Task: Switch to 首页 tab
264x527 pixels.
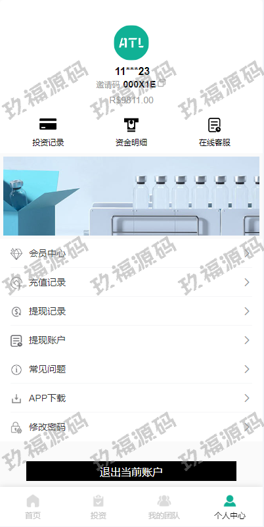Action: [33, 507]
